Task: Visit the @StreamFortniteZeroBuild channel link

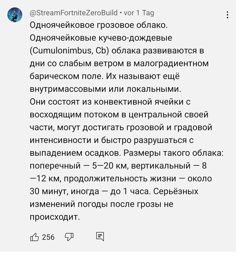Action: pyautogui.click(x=74, y=13)
